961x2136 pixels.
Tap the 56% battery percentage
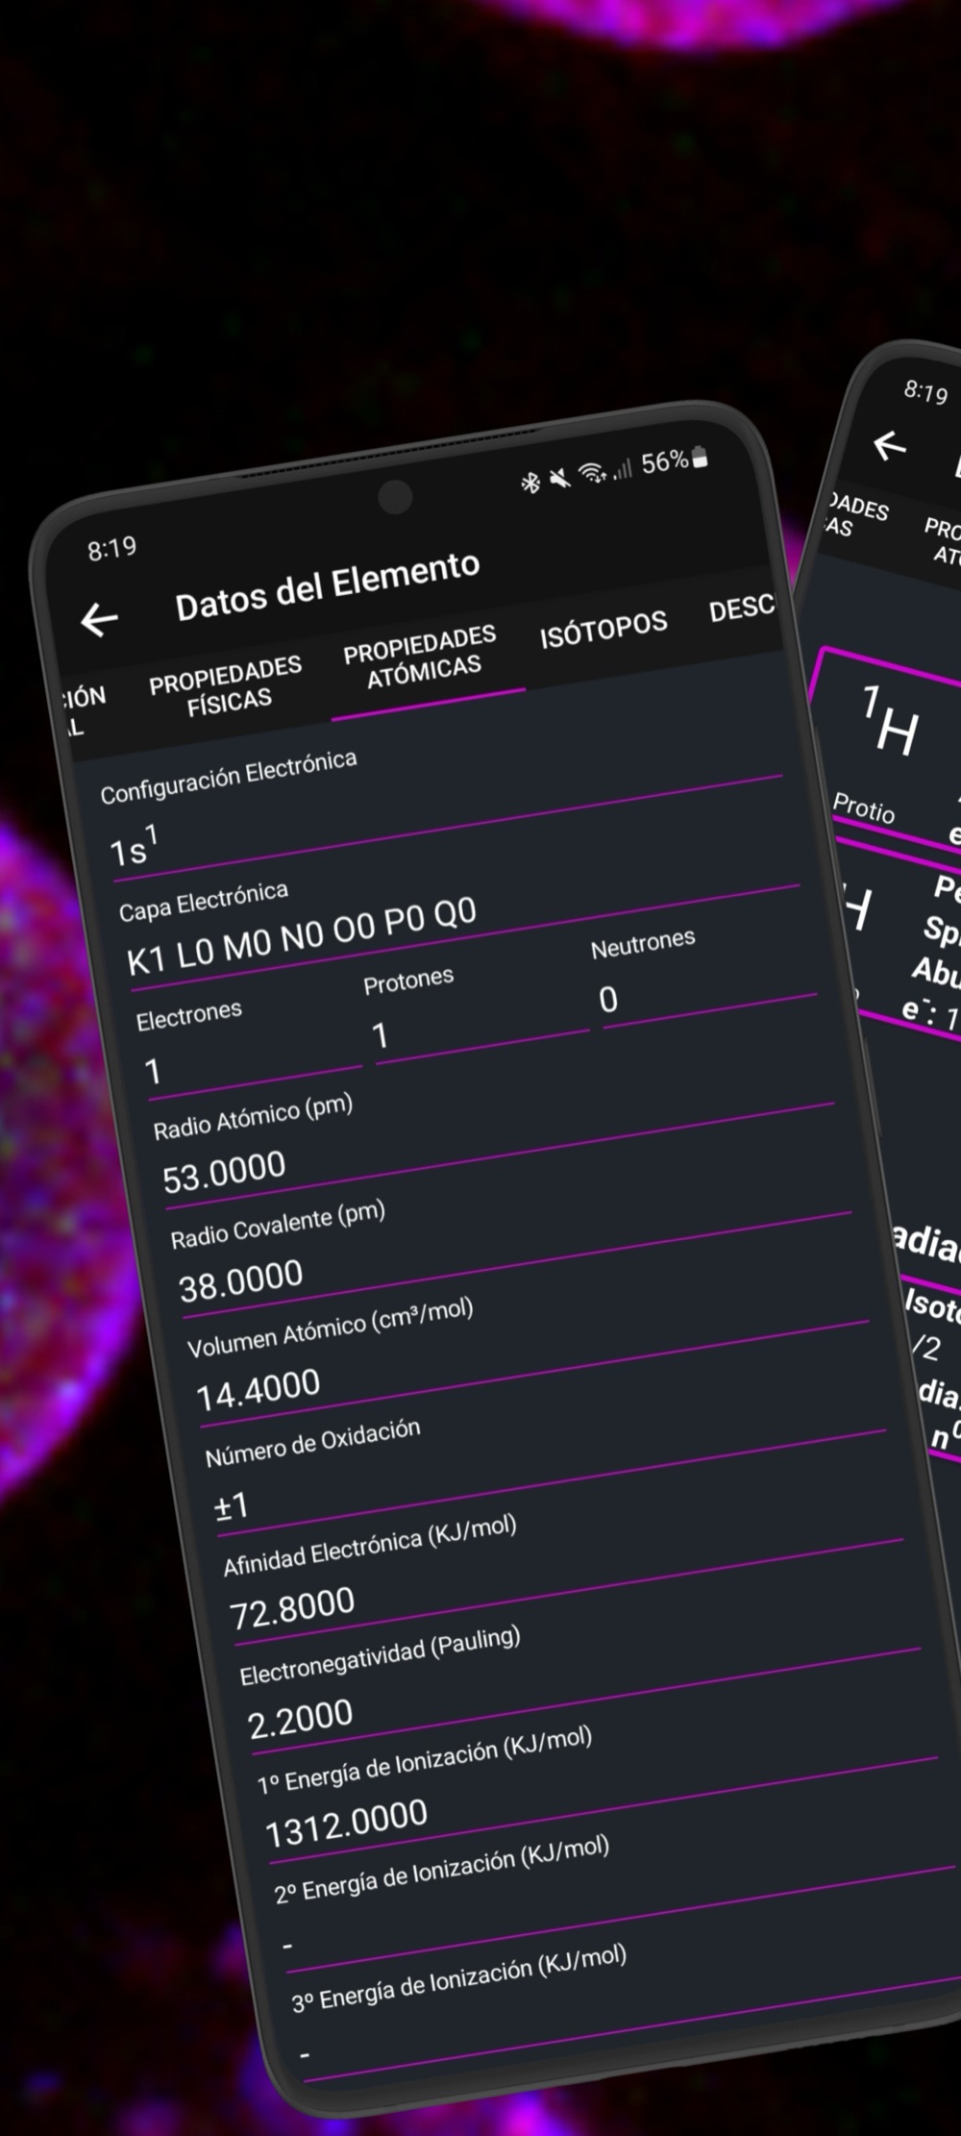coord(665,462)
